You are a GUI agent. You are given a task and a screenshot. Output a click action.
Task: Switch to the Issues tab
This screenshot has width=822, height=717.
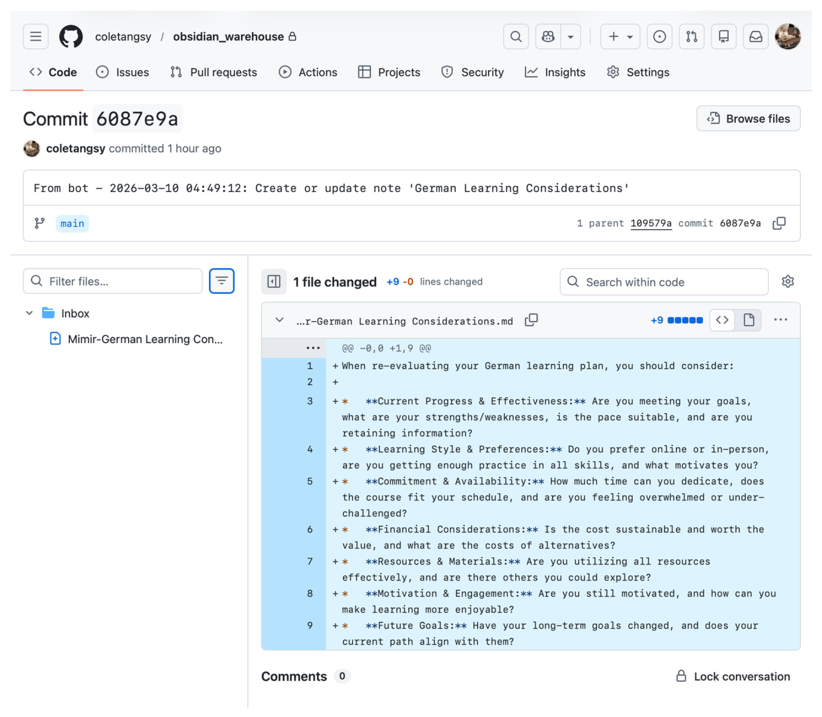click(x=123, y=72)
